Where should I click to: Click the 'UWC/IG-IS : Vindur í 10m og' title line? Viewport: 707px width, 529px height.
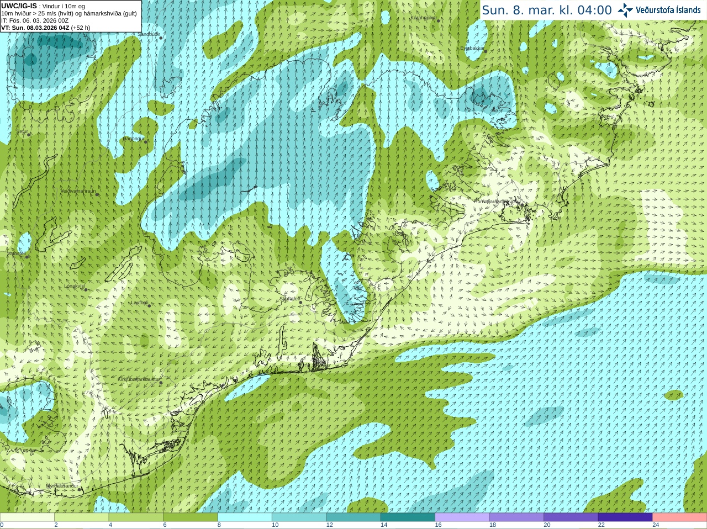42,6
